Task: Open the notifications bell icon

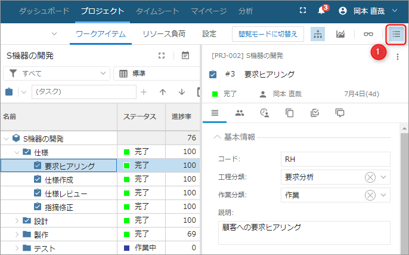Action: (321, 11)
